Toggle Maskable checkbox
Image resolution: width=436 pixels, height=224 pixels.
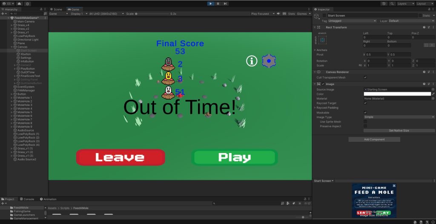click(365, 112)
